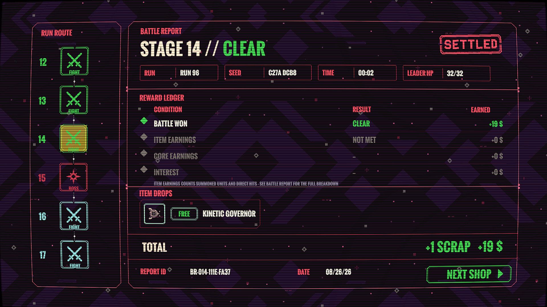Expand the Item Earnings row details
547x307 pixels.
tap(322, 140)
